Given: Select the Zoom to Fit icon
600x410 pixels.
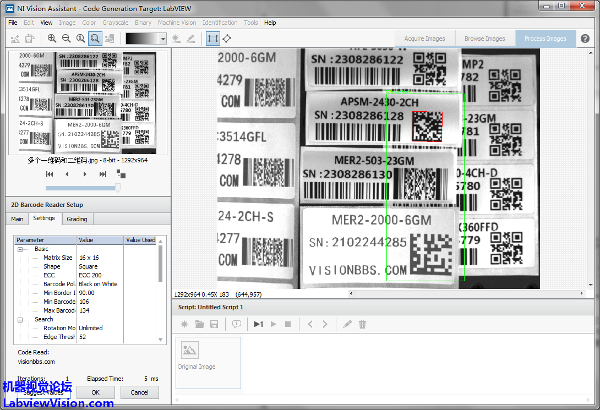Looking at the screenshot, I should pos(95,39).
